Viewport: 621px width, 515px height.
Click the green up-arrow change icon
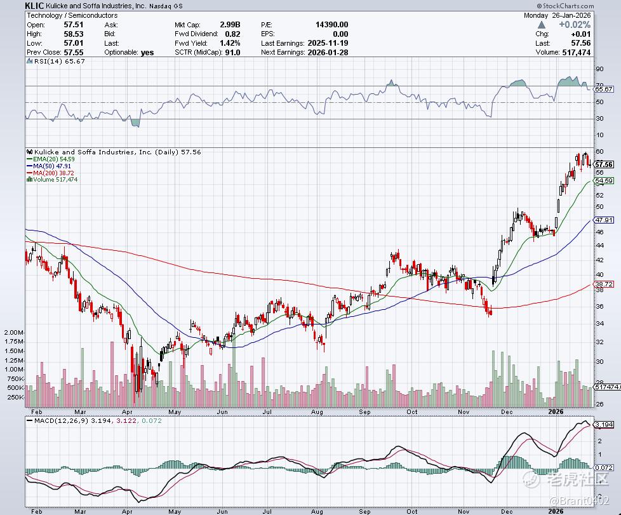click(x=542, y=25)
